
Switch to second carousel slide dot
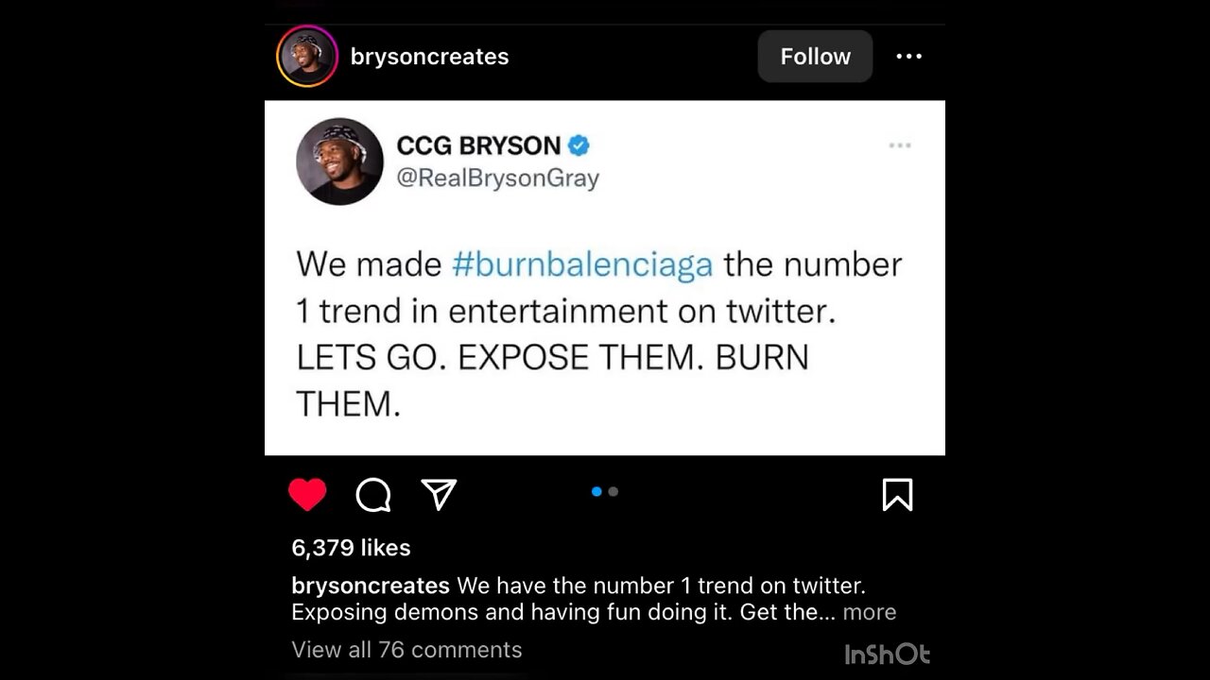click(614, 491)
